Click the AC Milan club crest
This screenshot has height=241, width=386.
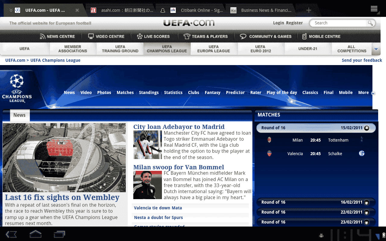269,140
